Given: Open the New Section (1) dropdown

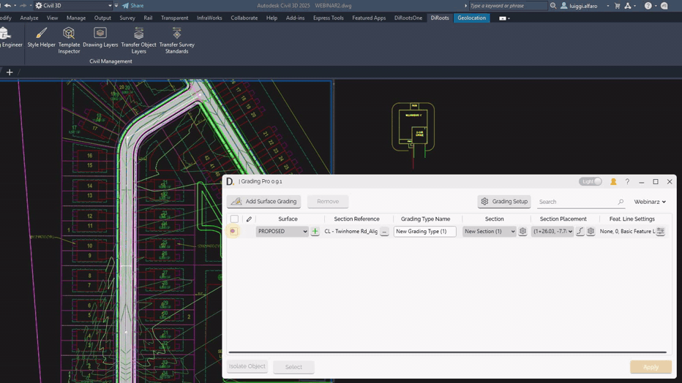Looking at the screenshot, I should click(489, 232).
